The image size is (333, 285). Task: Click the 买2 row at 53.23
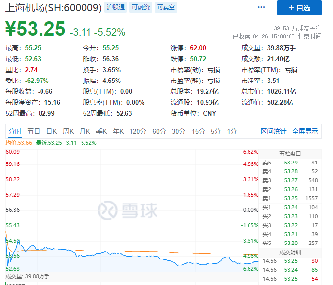[x=290, y=216]
